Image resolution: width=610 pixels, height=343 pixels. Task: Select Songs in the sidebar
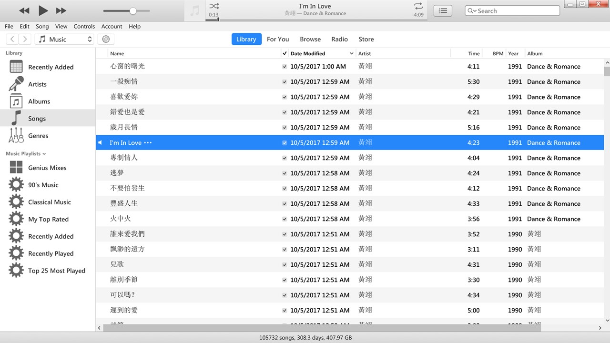click(x=48, y=119)
